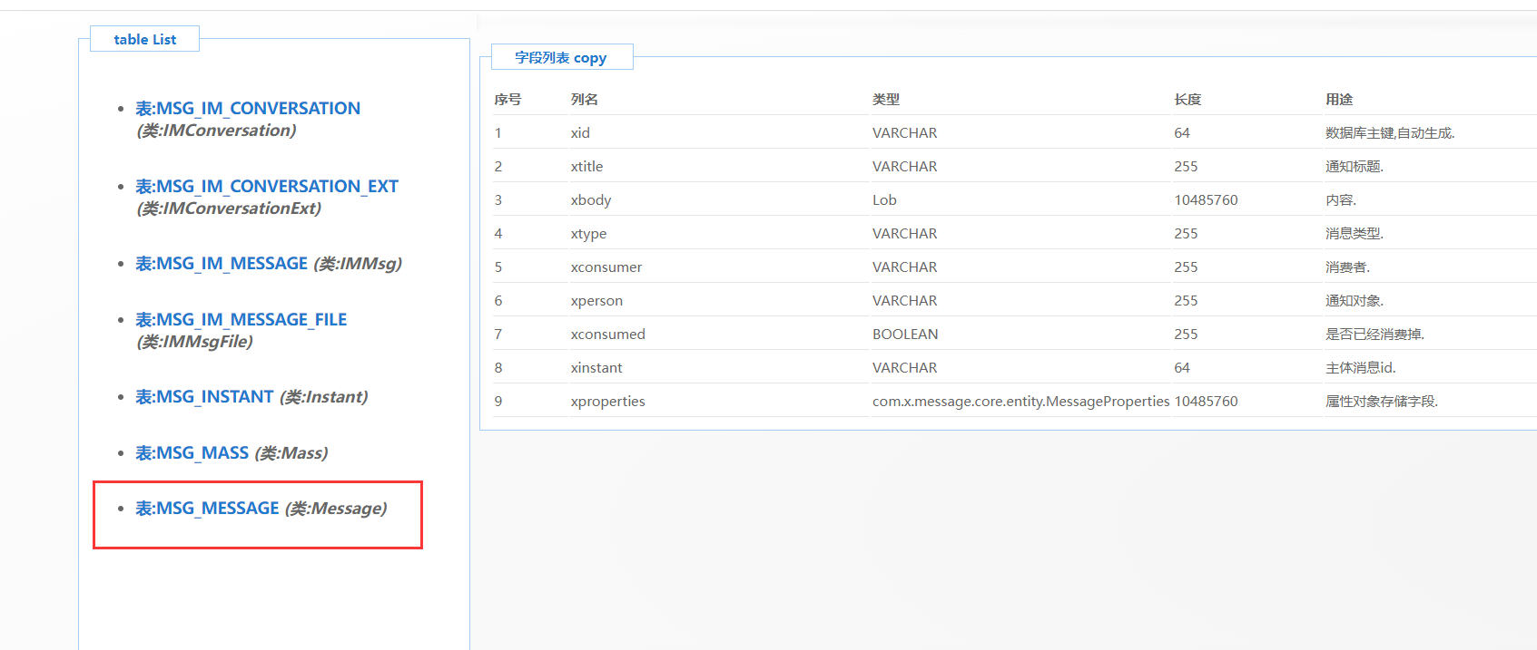1537x650 pixels.
Task: Click the 10485760 length in xproperties row
Action: 1206,402
